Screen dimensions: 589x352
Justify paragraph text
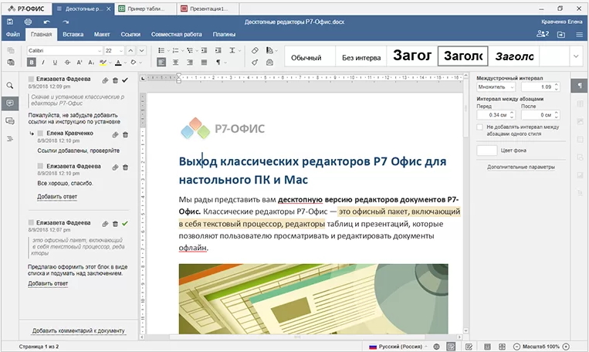(x=204, y=62)
